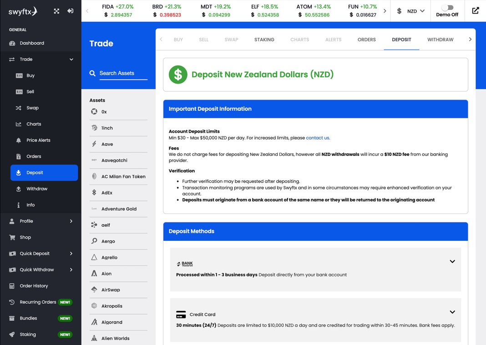Click the MDT ticker item
Viewport: 486px width, 345px height.
216,11
